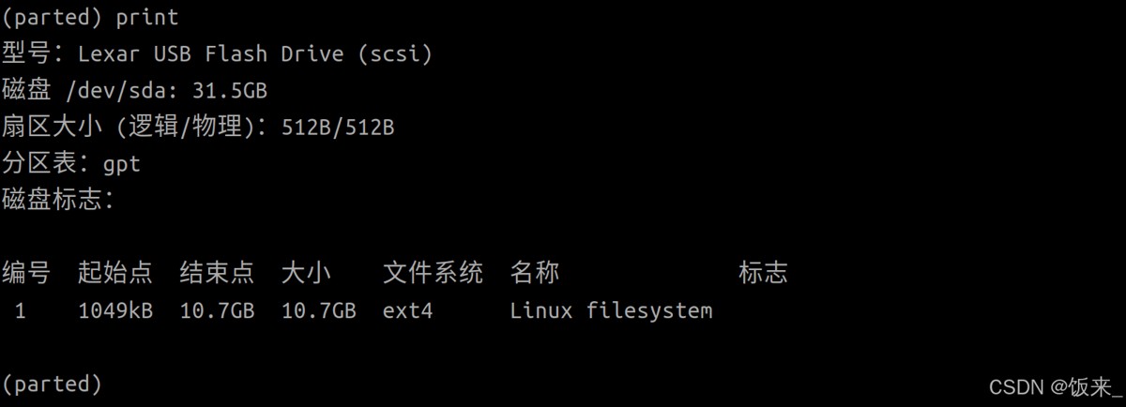
Task: Select the "大小" column header
Action: (306, 273)
